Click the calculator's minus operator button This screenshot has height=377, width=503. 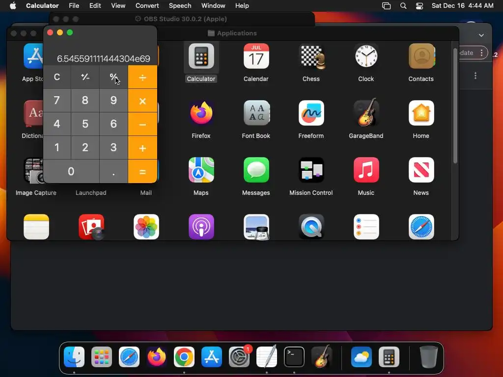pos(142,124)
